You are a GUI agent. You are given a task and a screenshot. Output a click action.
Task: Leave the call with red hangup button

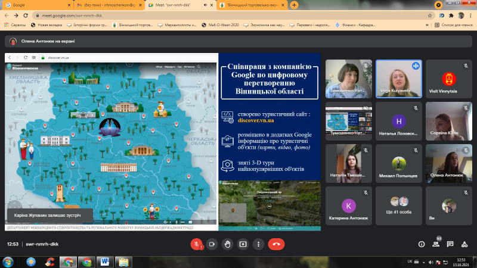click(x=276, y=244)
